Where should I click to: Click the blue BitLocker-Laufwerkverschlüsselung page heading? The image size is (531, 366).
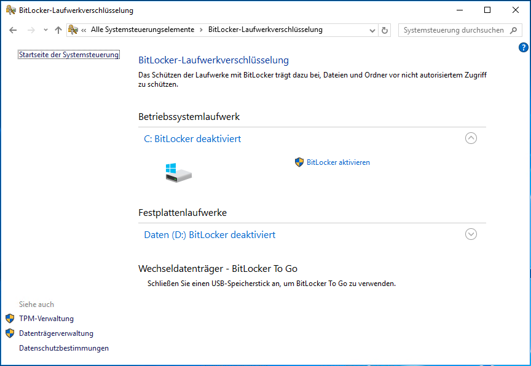214,60
